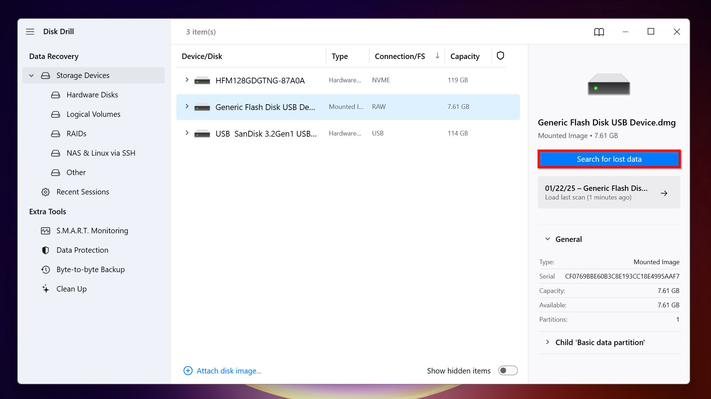
Task: Click the Logical Volumes drive icon
Action: click(x=56, y=114)
